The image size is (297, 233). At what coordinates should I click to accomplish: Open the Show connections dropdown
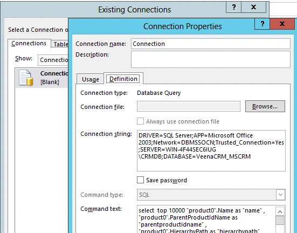pos(53,60)
